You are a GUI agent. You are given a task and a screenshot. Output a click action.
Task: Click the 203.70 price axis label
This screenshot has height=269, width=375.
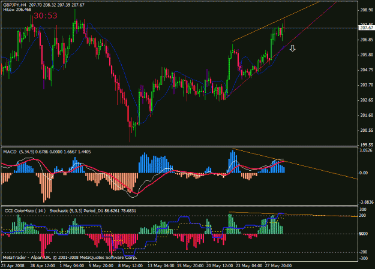pos(367,85)
